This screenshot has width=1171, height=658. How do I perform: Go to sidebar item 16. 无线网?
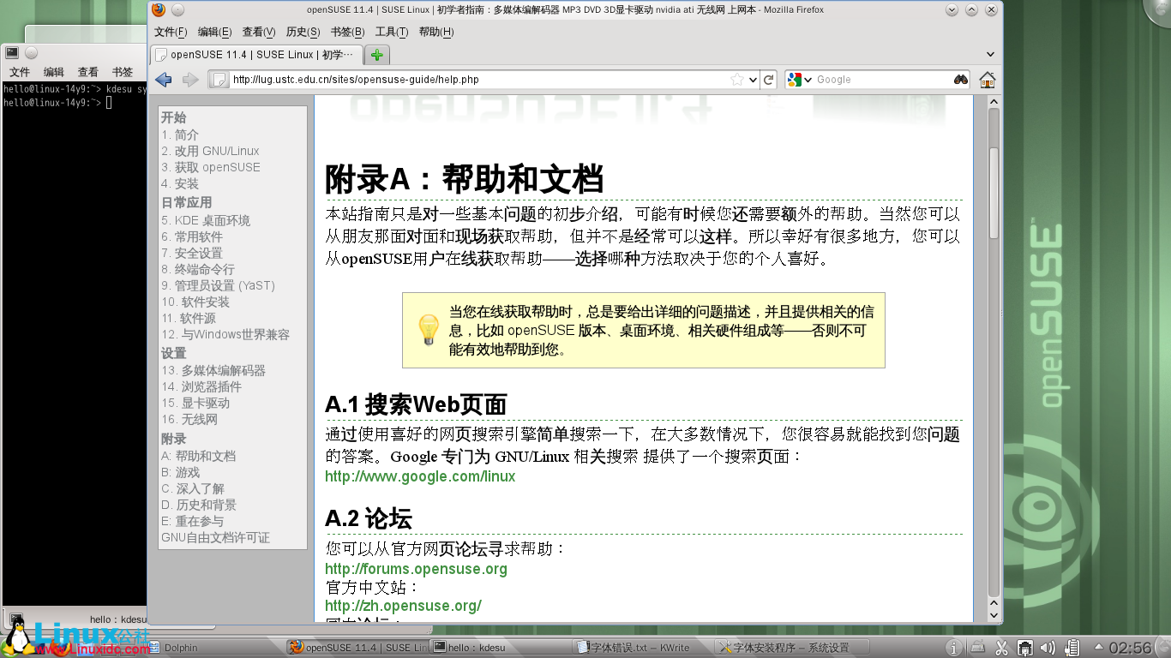189,419
